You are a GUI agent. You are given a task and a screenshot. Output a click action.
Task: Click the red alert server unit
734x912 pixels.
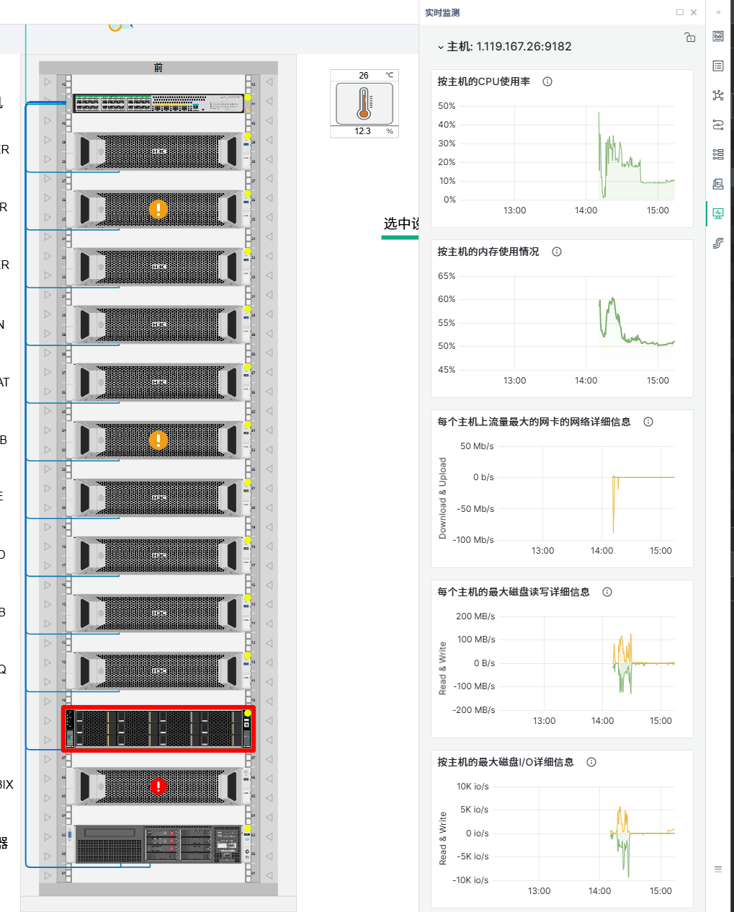click(x=158, y=787)
